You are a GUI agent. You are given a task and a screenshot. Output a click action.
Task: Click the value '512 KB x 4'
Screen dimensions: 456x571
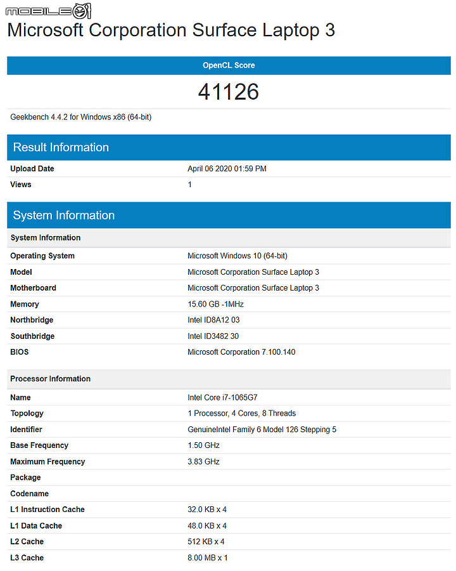(206, 542)
